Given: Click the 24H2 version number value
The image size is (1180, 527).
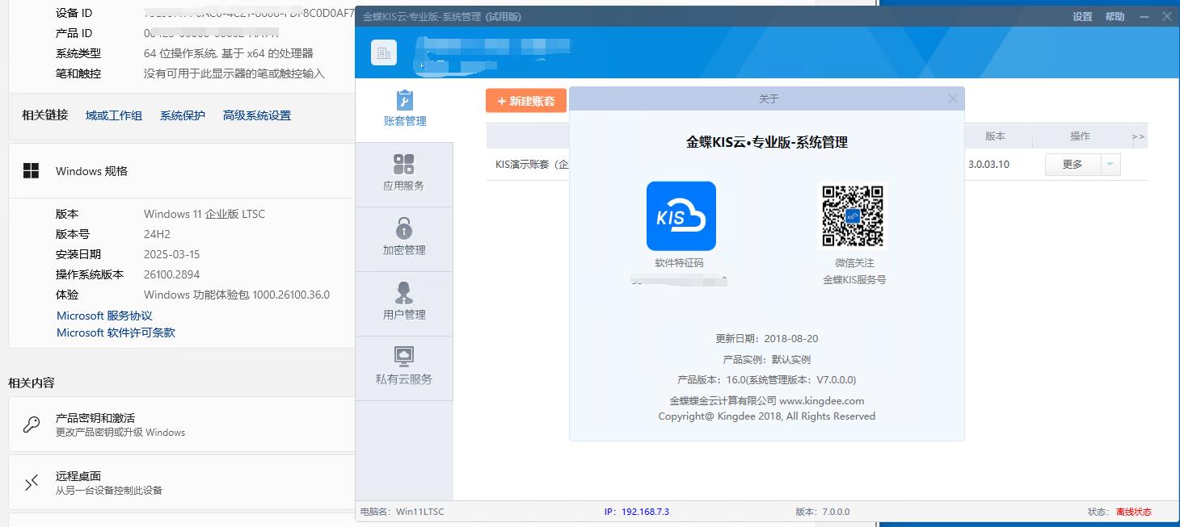Looking at the screenshot, I should pos(157,234).
